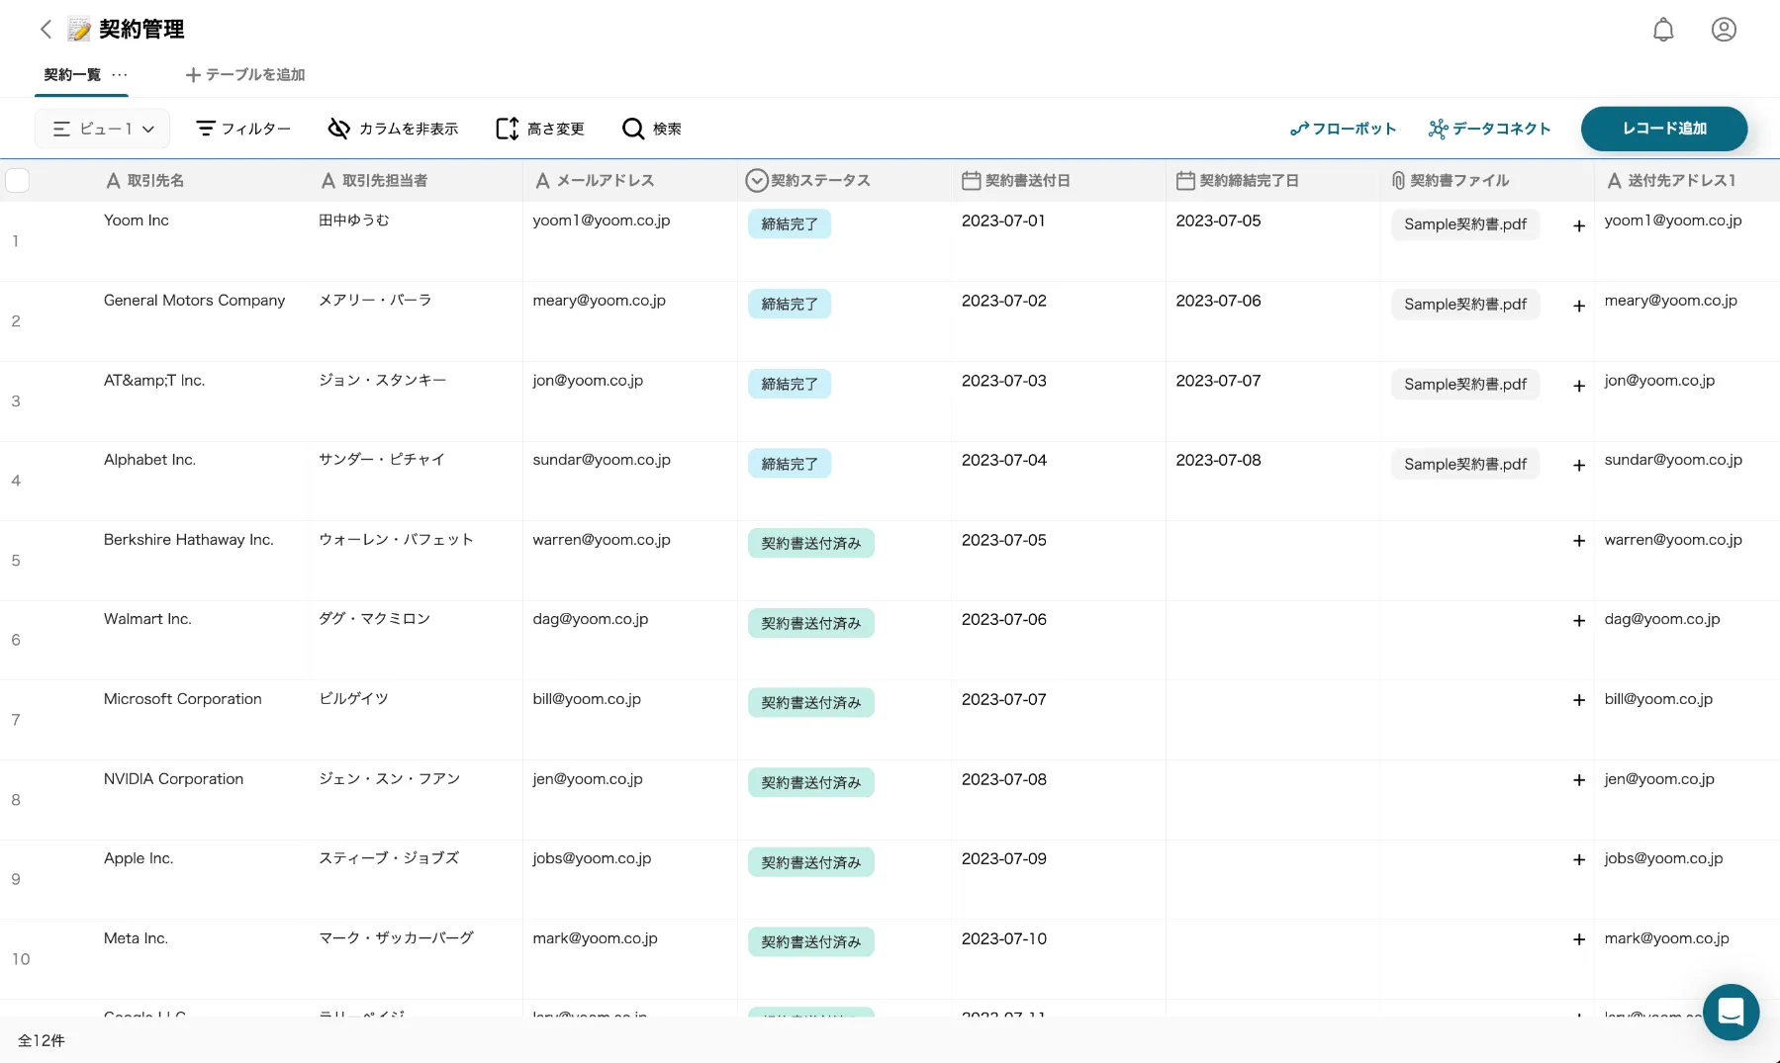Open 締結完了 status of AT&T row

coord(790,384)
